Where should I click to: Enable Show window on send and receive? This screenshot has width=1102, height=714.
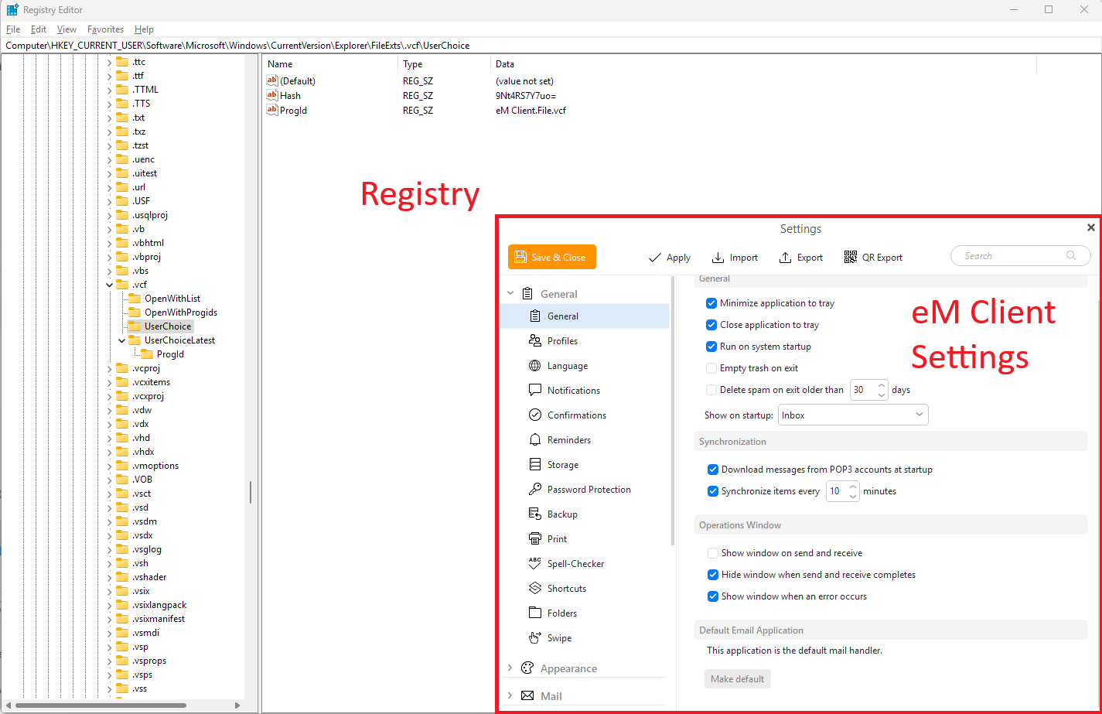[713, 553]
